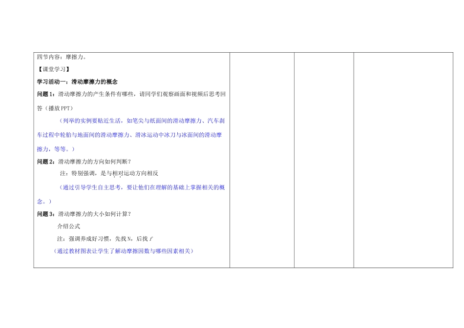
Task: Click the blue text '念。）'
Action: click(x=44, y=202)
